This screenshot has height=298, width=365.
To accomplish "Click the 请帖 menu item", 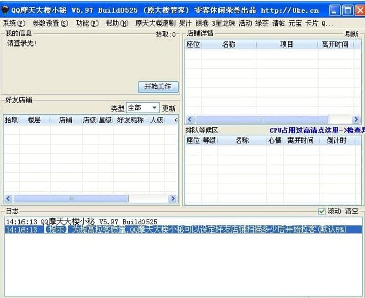I will tap(278, 24).
